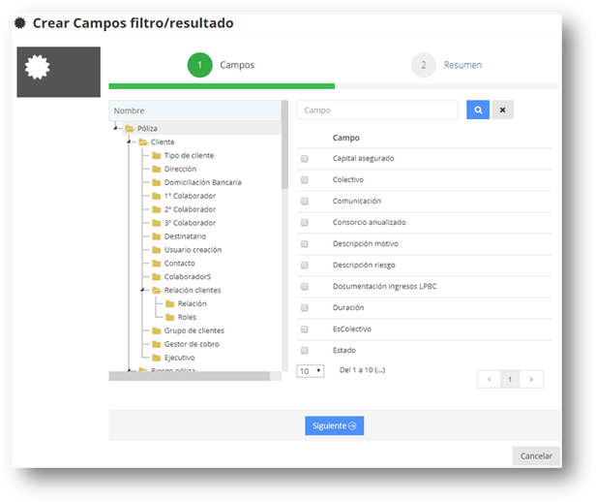Click the title gear icon beside Crear Campos

19,23
